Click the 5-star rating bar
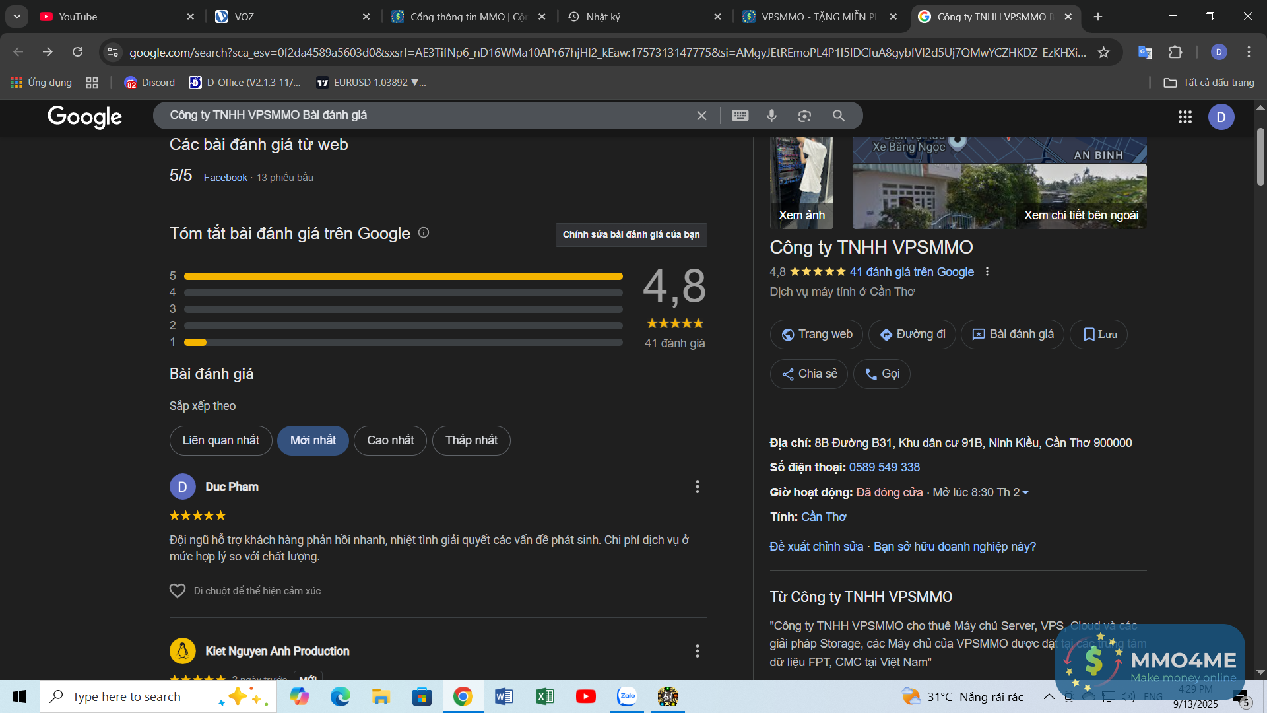 coord(403,276)
